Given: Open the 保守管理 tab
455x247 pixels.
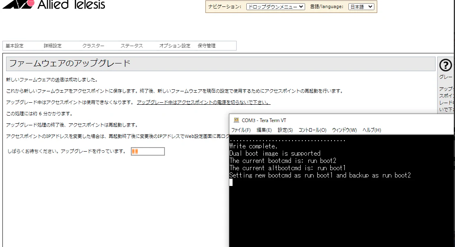Looking at the screenshot, I should pos(207,46).
